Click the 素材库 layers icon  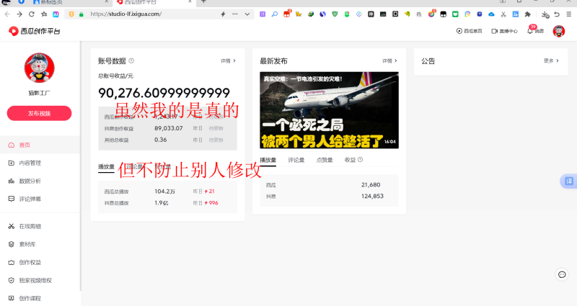[x=12, y=244]
